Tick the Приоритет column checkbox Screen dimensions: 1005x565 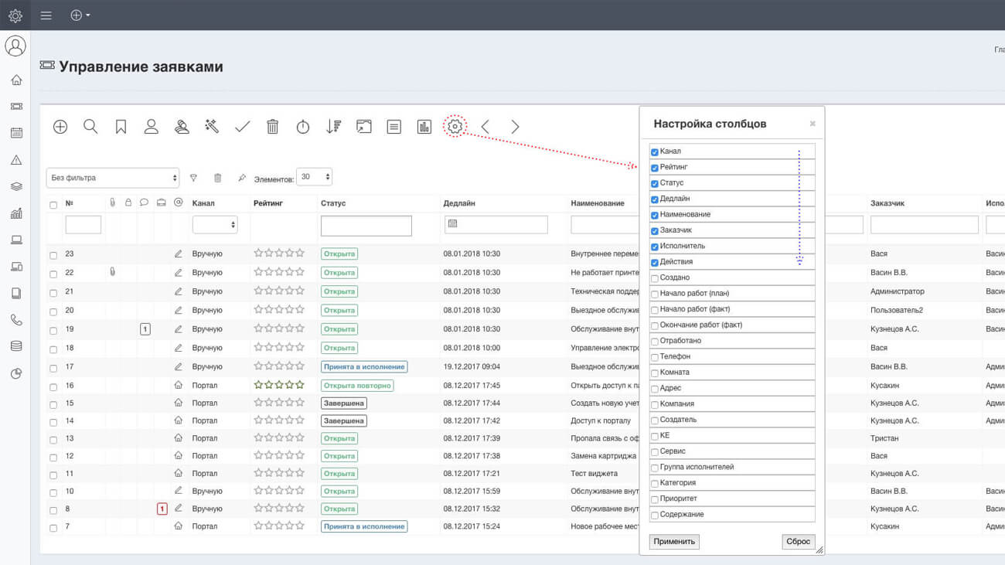[x=655, y=499]
